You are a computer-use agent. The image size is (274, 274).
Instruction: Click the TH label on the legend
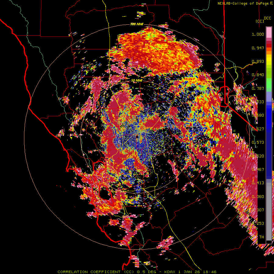click(x=262, y=237)
